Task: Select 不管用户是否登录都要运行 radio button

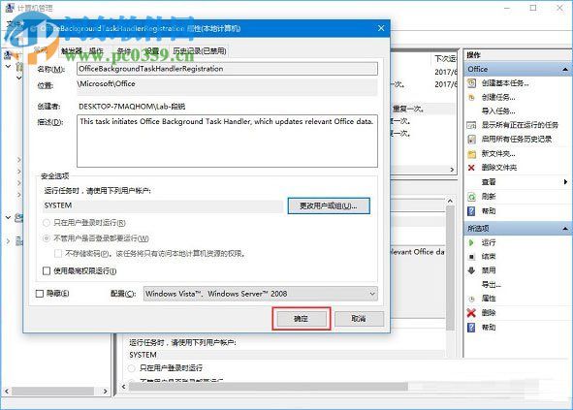Action: (47, 238)
